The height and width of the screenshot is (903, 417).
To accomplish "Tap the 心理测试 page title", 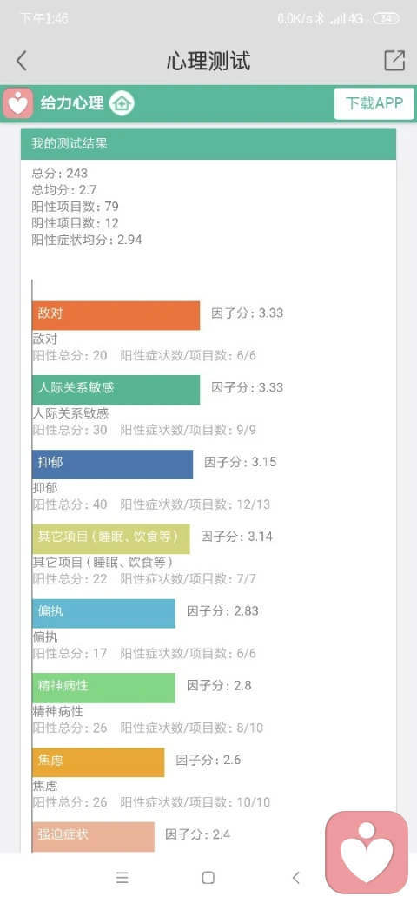I will click(x=208, y=61).
